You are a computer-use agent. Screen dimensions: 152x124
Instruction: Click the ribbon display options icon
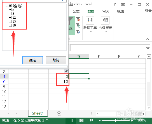[x=123, y=4]
